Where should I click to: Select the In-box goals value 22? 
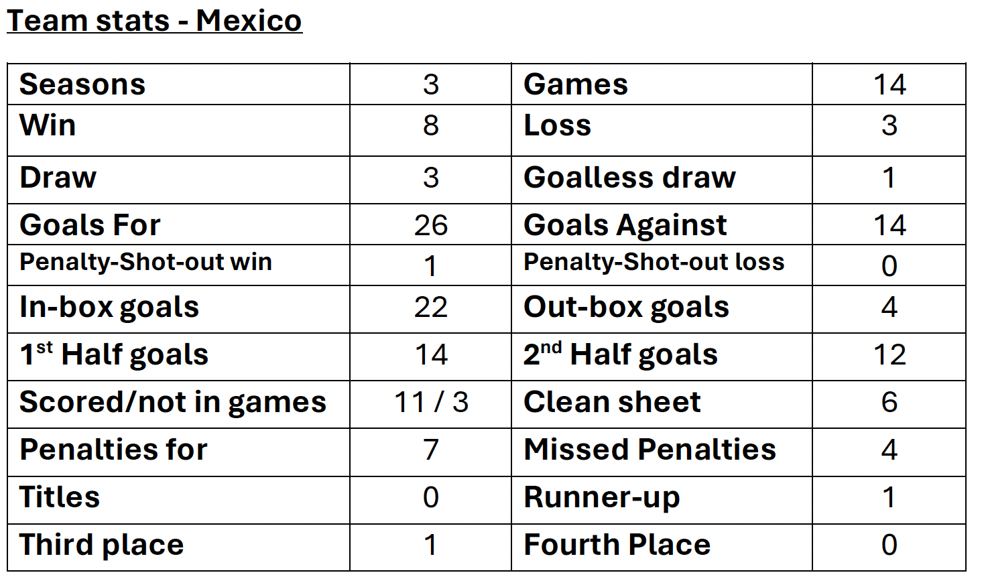(x=431, y=308)
